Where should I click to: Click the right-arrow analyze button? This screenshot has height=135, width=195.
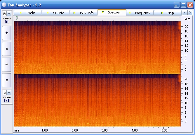[7, 64]
